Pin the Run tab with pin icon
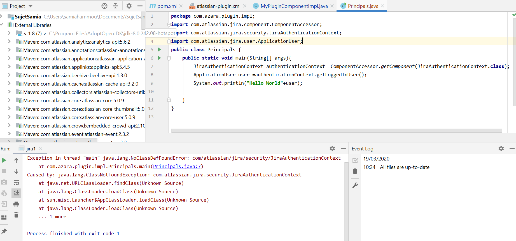516x241 pixels. pyautogui.click(x=4, y=231)
